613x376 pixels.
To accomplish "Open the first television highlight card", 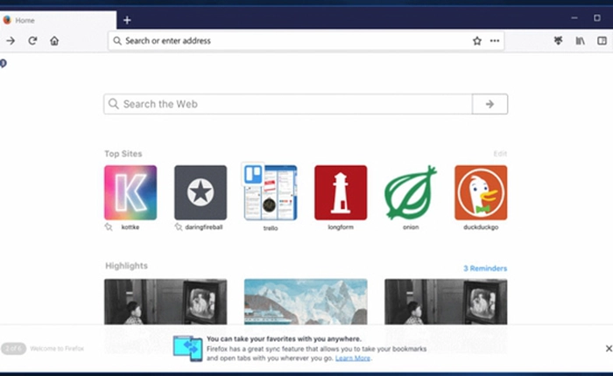I will coord(166,302).
